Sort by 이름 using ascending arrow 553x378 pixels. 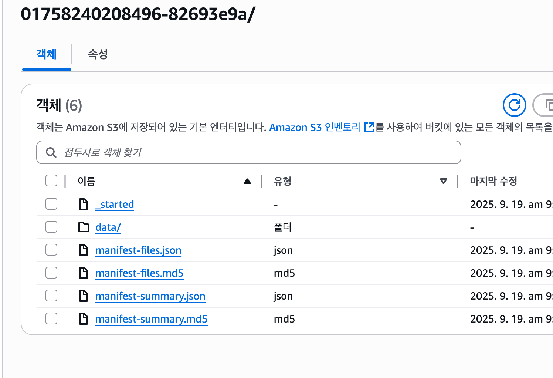click(247, 181)
